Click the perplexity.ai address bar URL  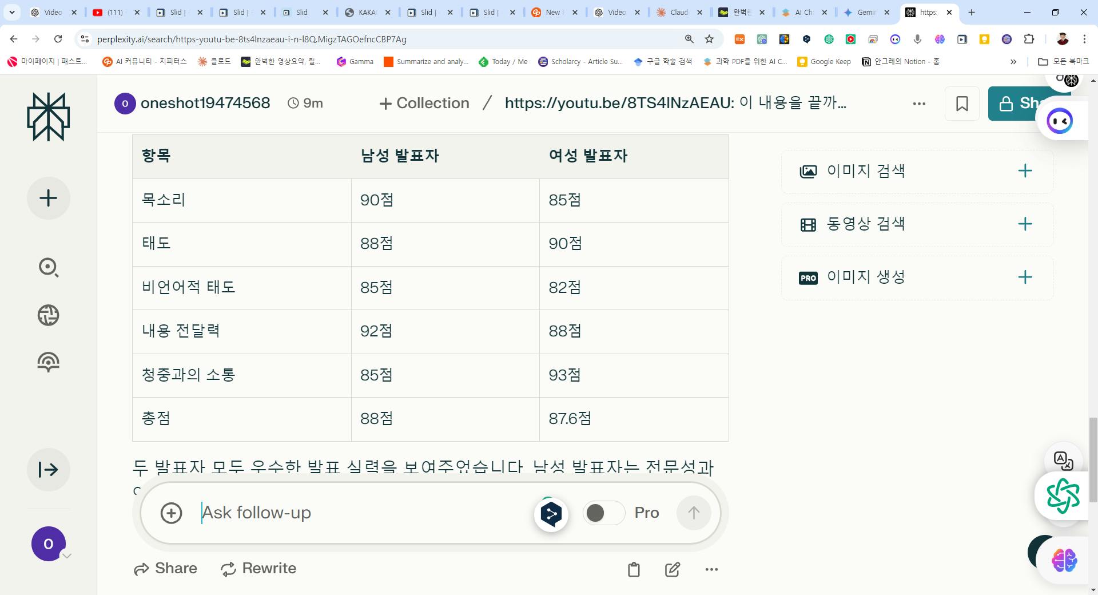pyautogui.click(x=252, y=39)
